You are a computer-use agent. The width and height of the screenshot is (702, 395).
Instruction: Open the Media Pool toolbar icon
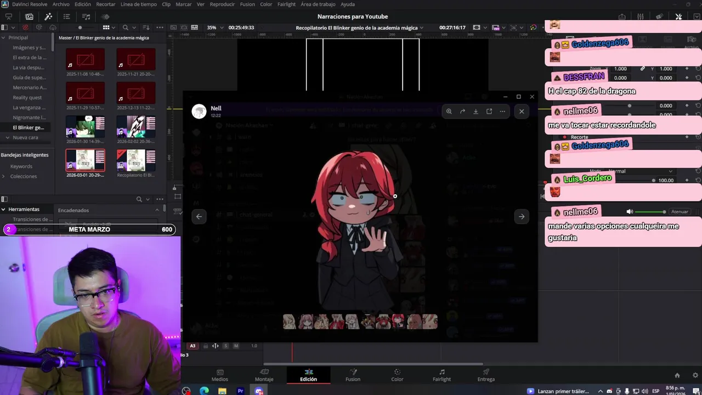click(x=30, y=16)
